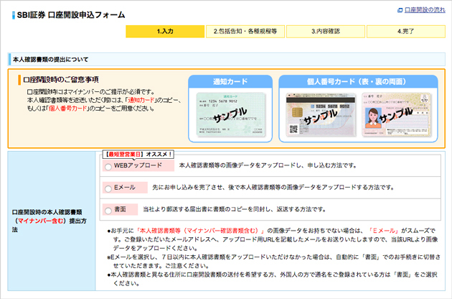The height and width of the screenshot is (299, 452).
Task: Click the 通知カード sample image
Action: [230, 115]
